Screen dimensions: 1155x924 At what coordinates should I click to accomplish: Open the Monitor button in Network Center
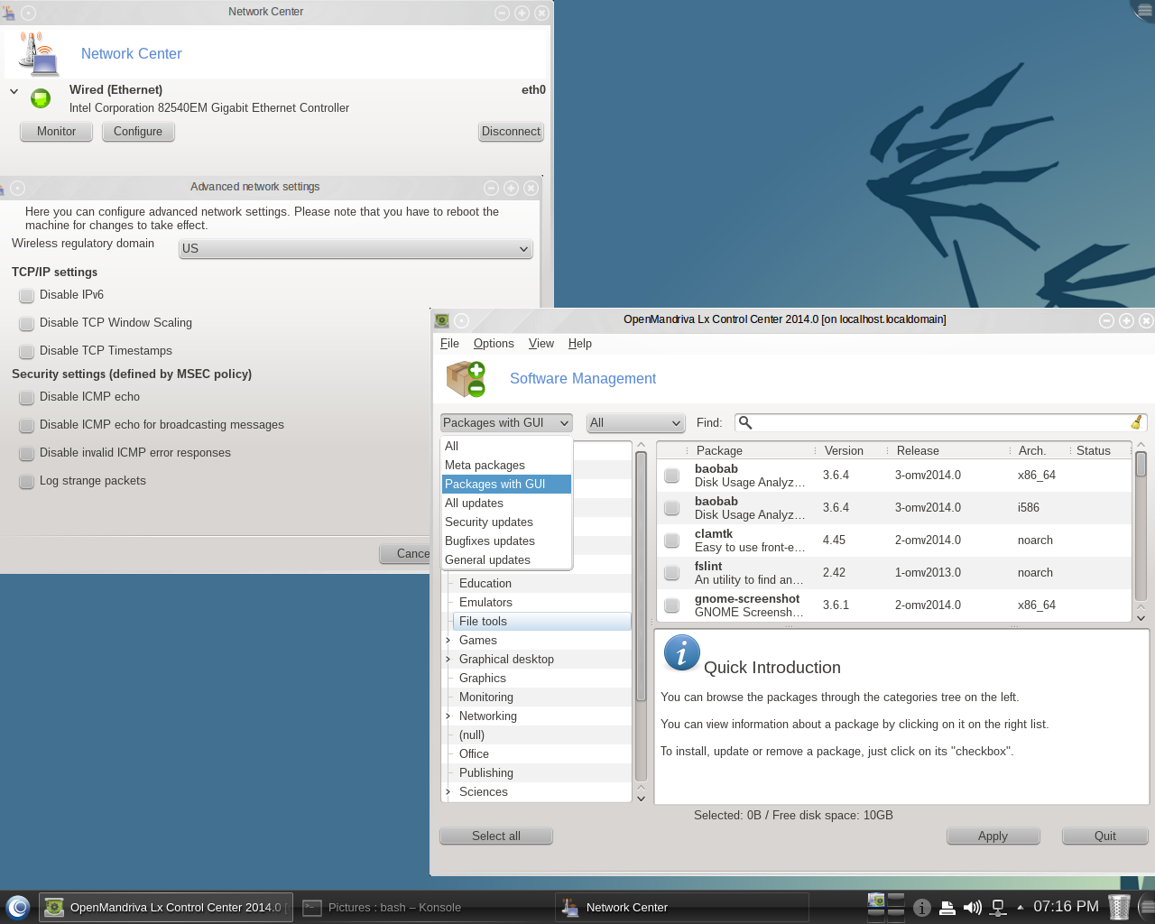click(x=56, y=132)
